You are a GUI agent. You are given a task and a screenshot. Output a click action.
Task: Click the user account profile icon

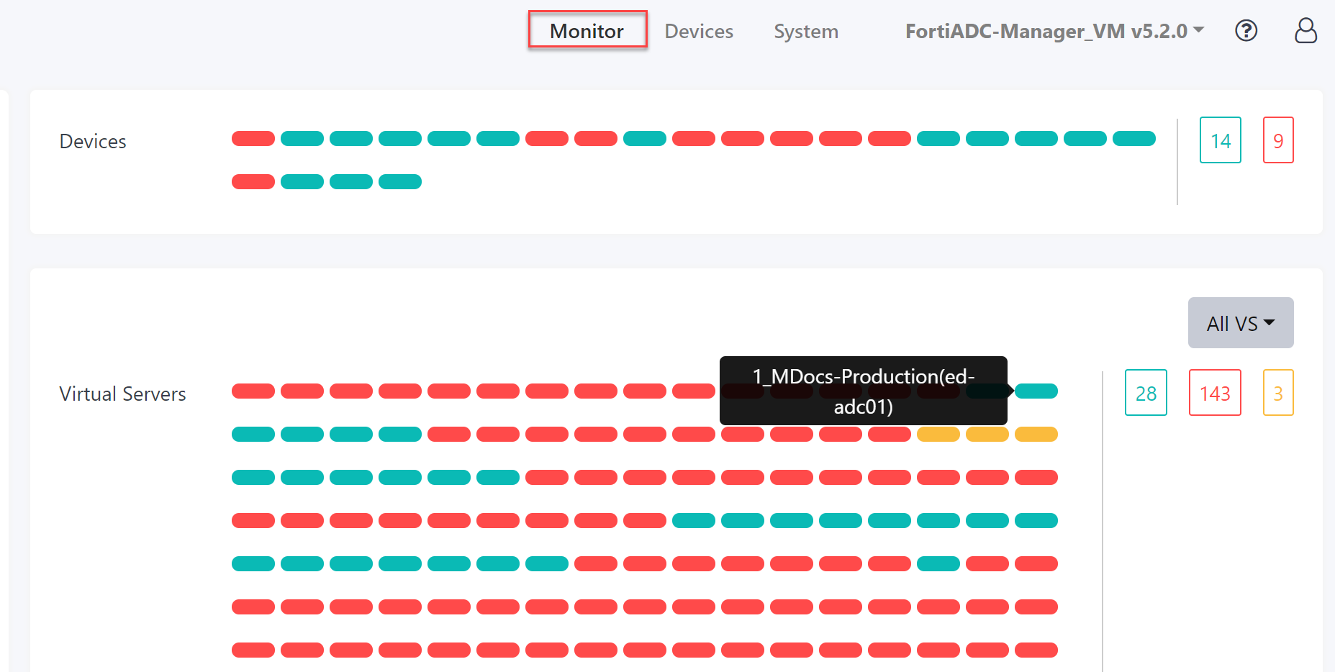(x=1305, y=31)
